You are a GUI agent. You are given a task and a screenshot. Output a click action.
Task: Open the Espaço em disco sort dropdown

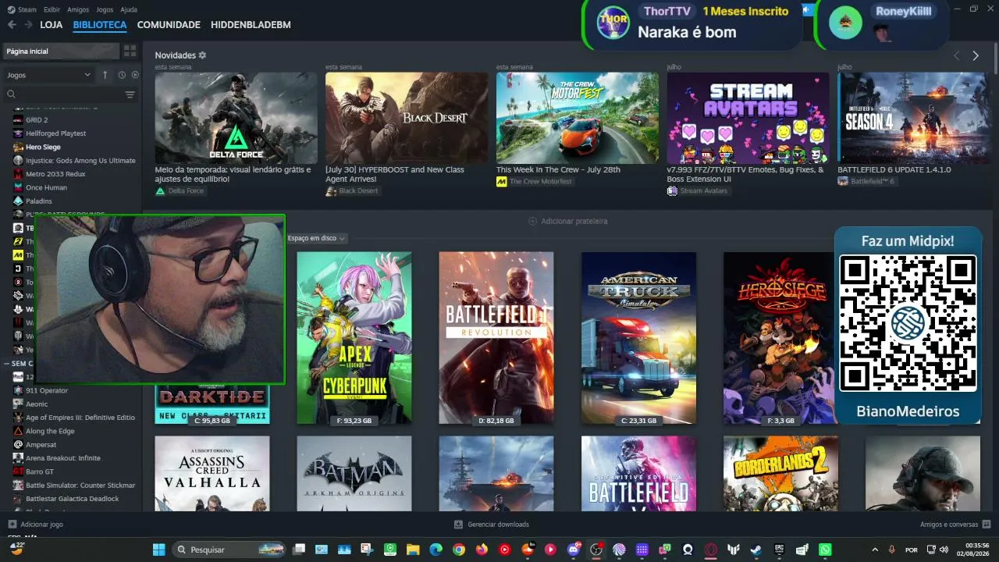tap(316, 238)
